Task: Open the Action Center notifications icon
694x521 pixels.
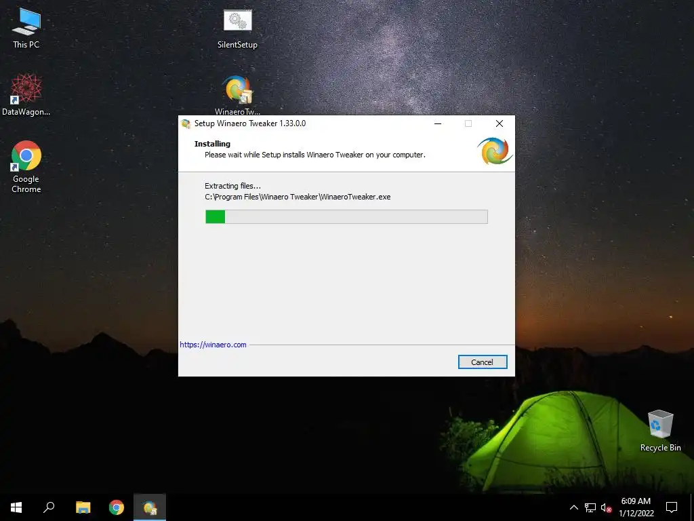Action: click(672, 507)
